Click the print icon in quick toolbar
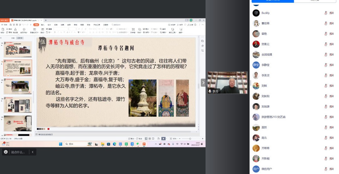This screenshot has height=174, width=339. (17, 25)
